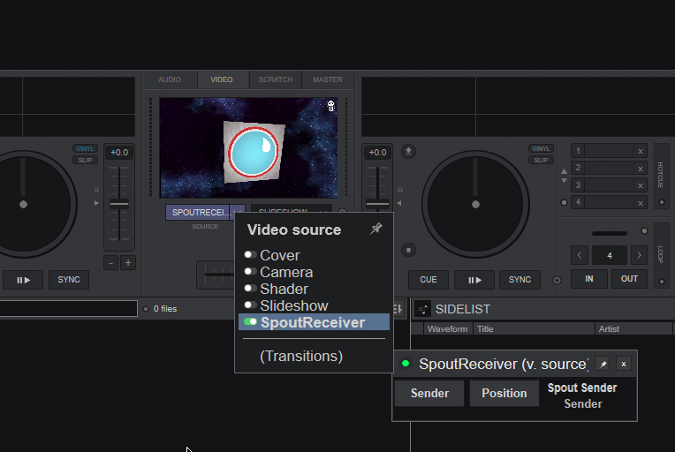Screen dimensions: 675x452
Task: Click the plus pitch button on left deck
Action: (128, 263)
